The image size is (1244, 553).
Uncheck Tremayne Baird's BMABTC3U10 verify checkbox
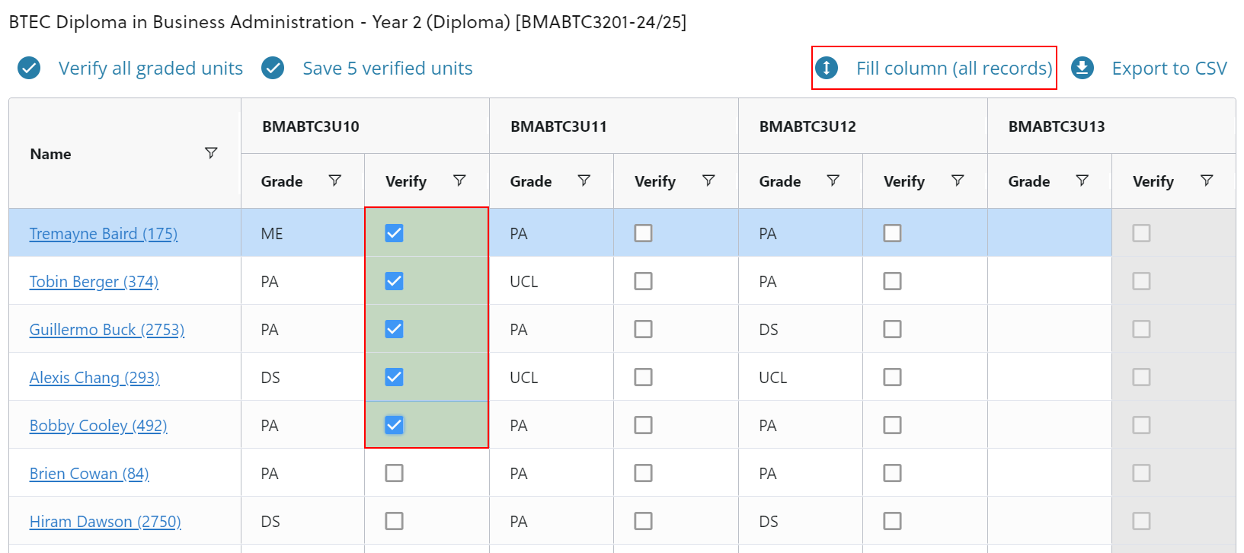click(394, 233)
